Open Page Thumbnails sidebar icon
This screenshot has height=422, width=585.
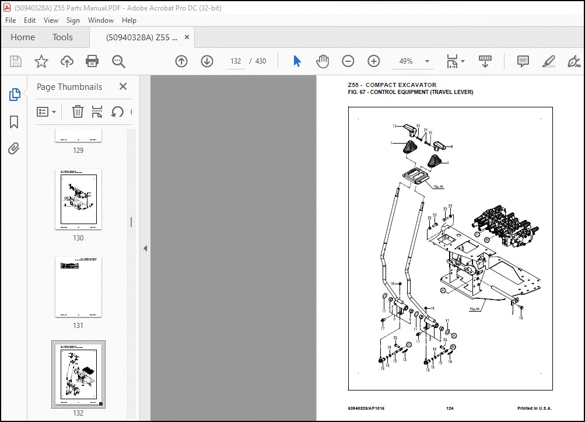(x=14, y=95)
